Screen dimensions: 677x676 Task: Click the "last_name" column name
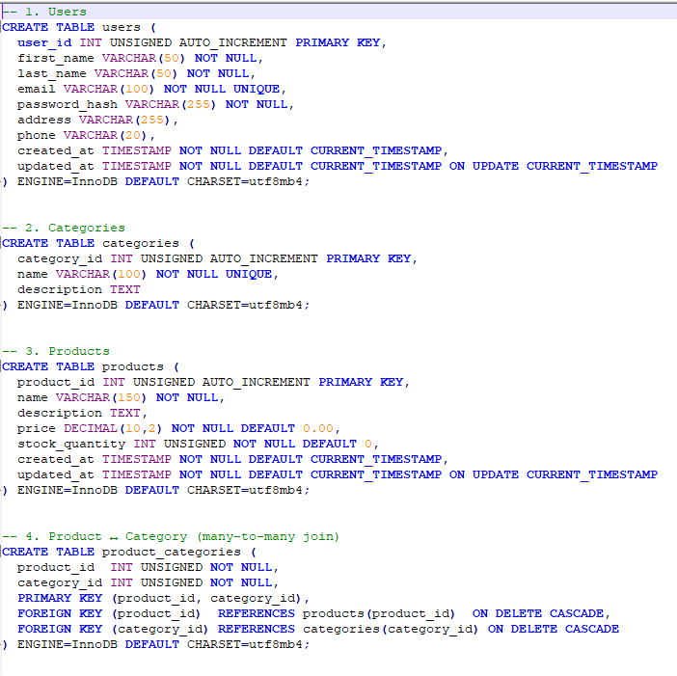click(x=52, y=74)
